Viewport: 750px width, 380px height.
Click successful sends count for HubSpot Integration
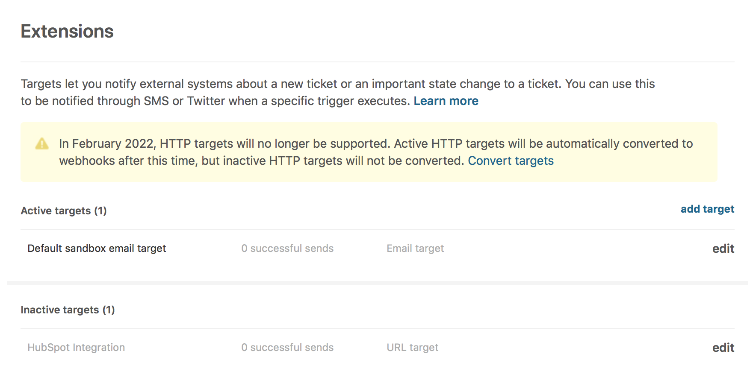point(287,348)
